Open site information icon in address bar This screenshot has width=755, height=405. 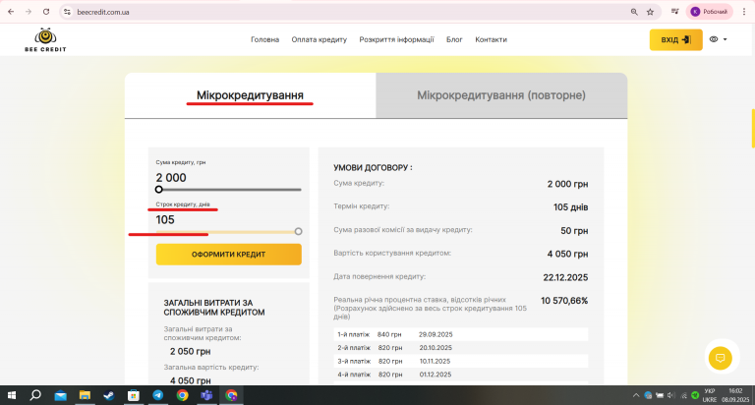(x=68, y=12)
